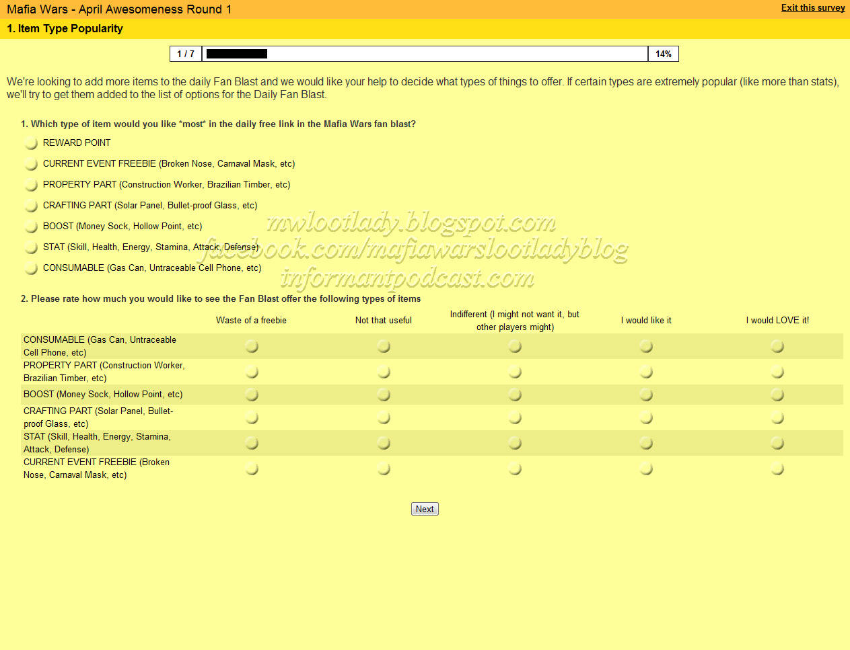The height and width of the screenshot is (650, 850).
Task: Rate CONSUMABLE as Indifferent
Action: [x=515, y=346]
